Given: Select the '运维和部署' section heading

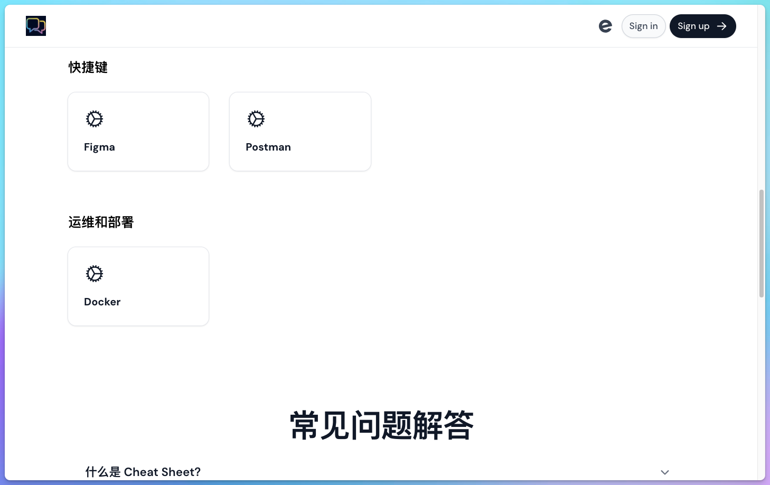Looking at the screenshot, I should (101, 222).
